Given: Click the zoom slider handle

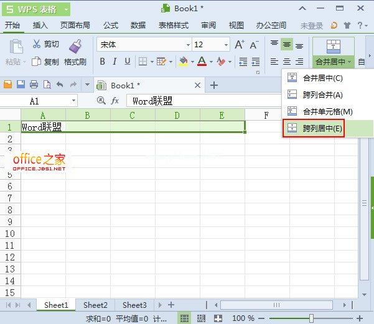Looking at the screenshot, I should point(311,318).
